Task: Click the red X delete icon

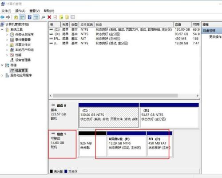Action: 49,17
